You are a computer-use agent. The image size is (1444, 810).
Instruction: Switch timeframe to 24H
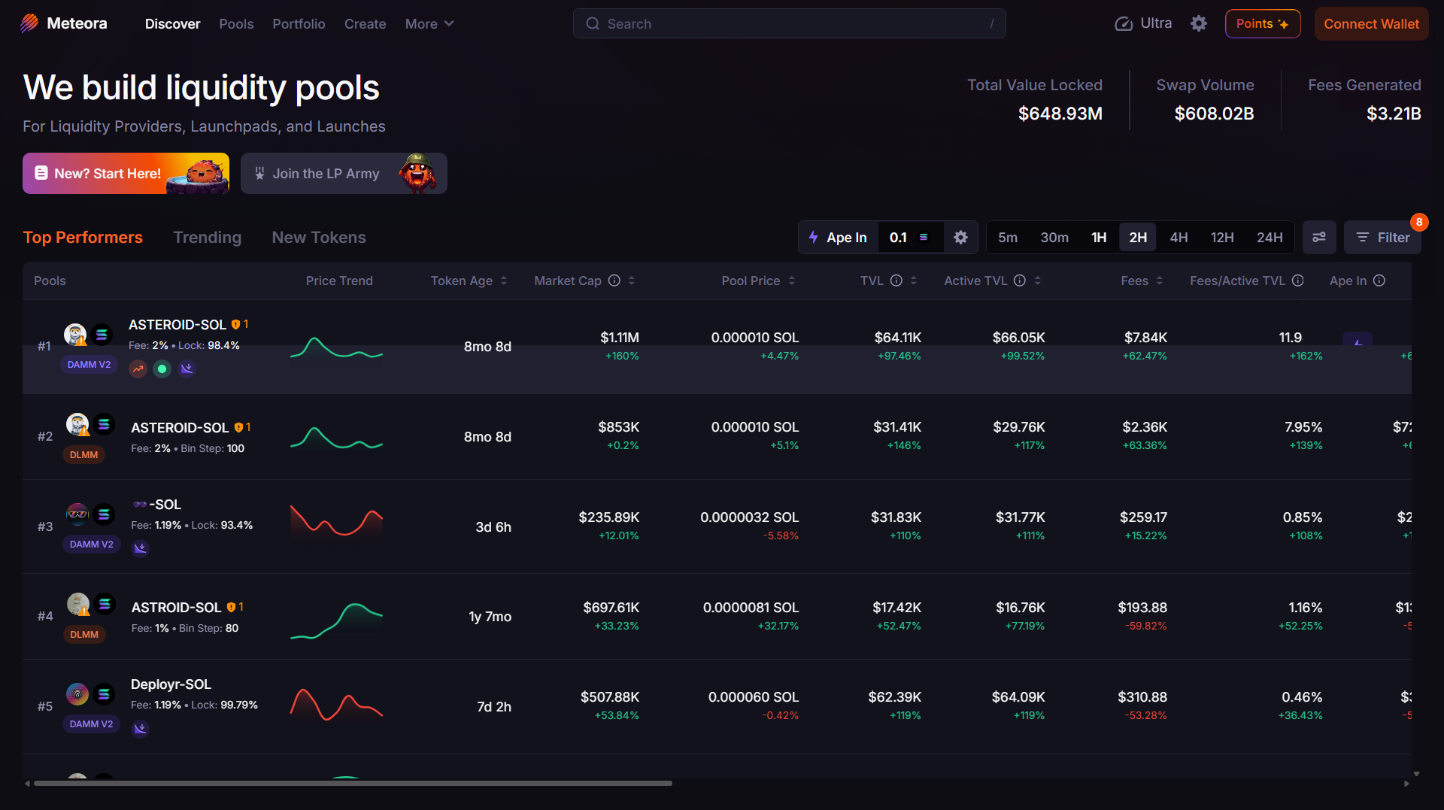pos(1270,238)
